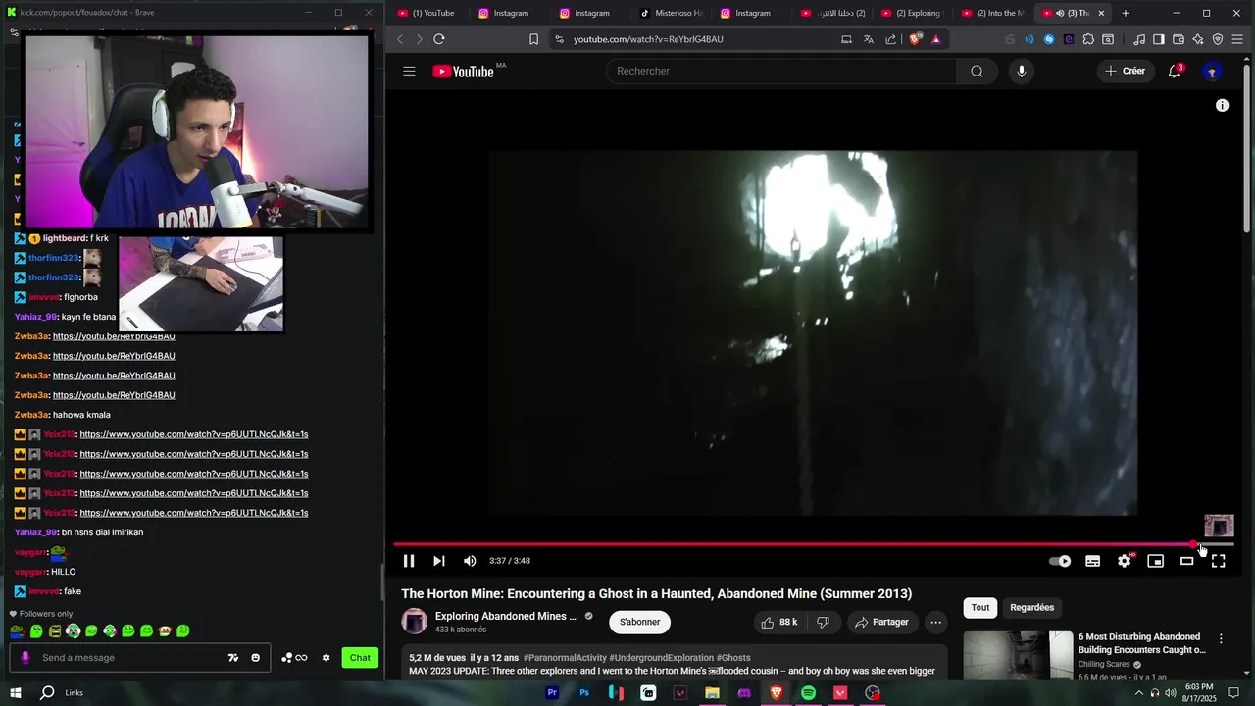Open more actions ellipsis under video
This screenshot has height=706, width=1255.
tap(935, 622)
